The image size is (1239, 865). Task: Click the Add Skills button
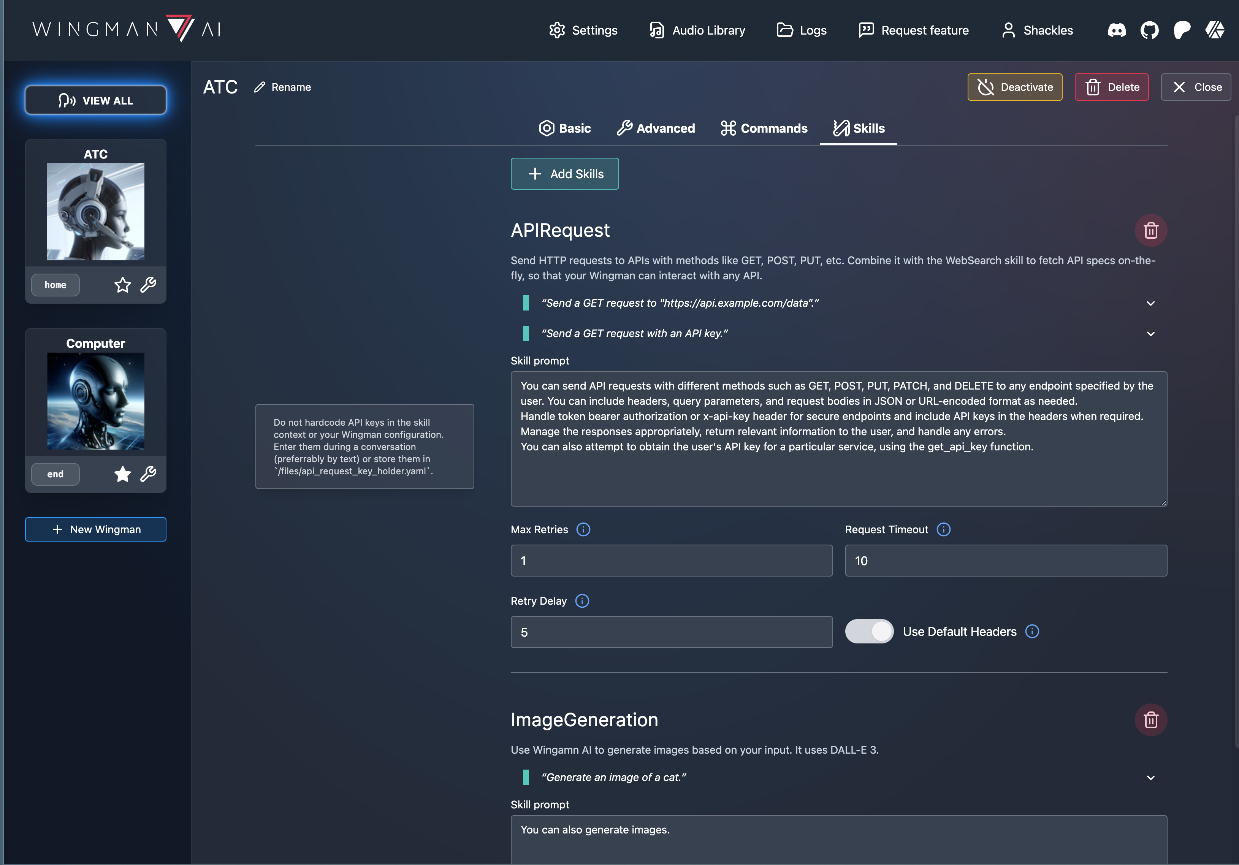point(564,174)
